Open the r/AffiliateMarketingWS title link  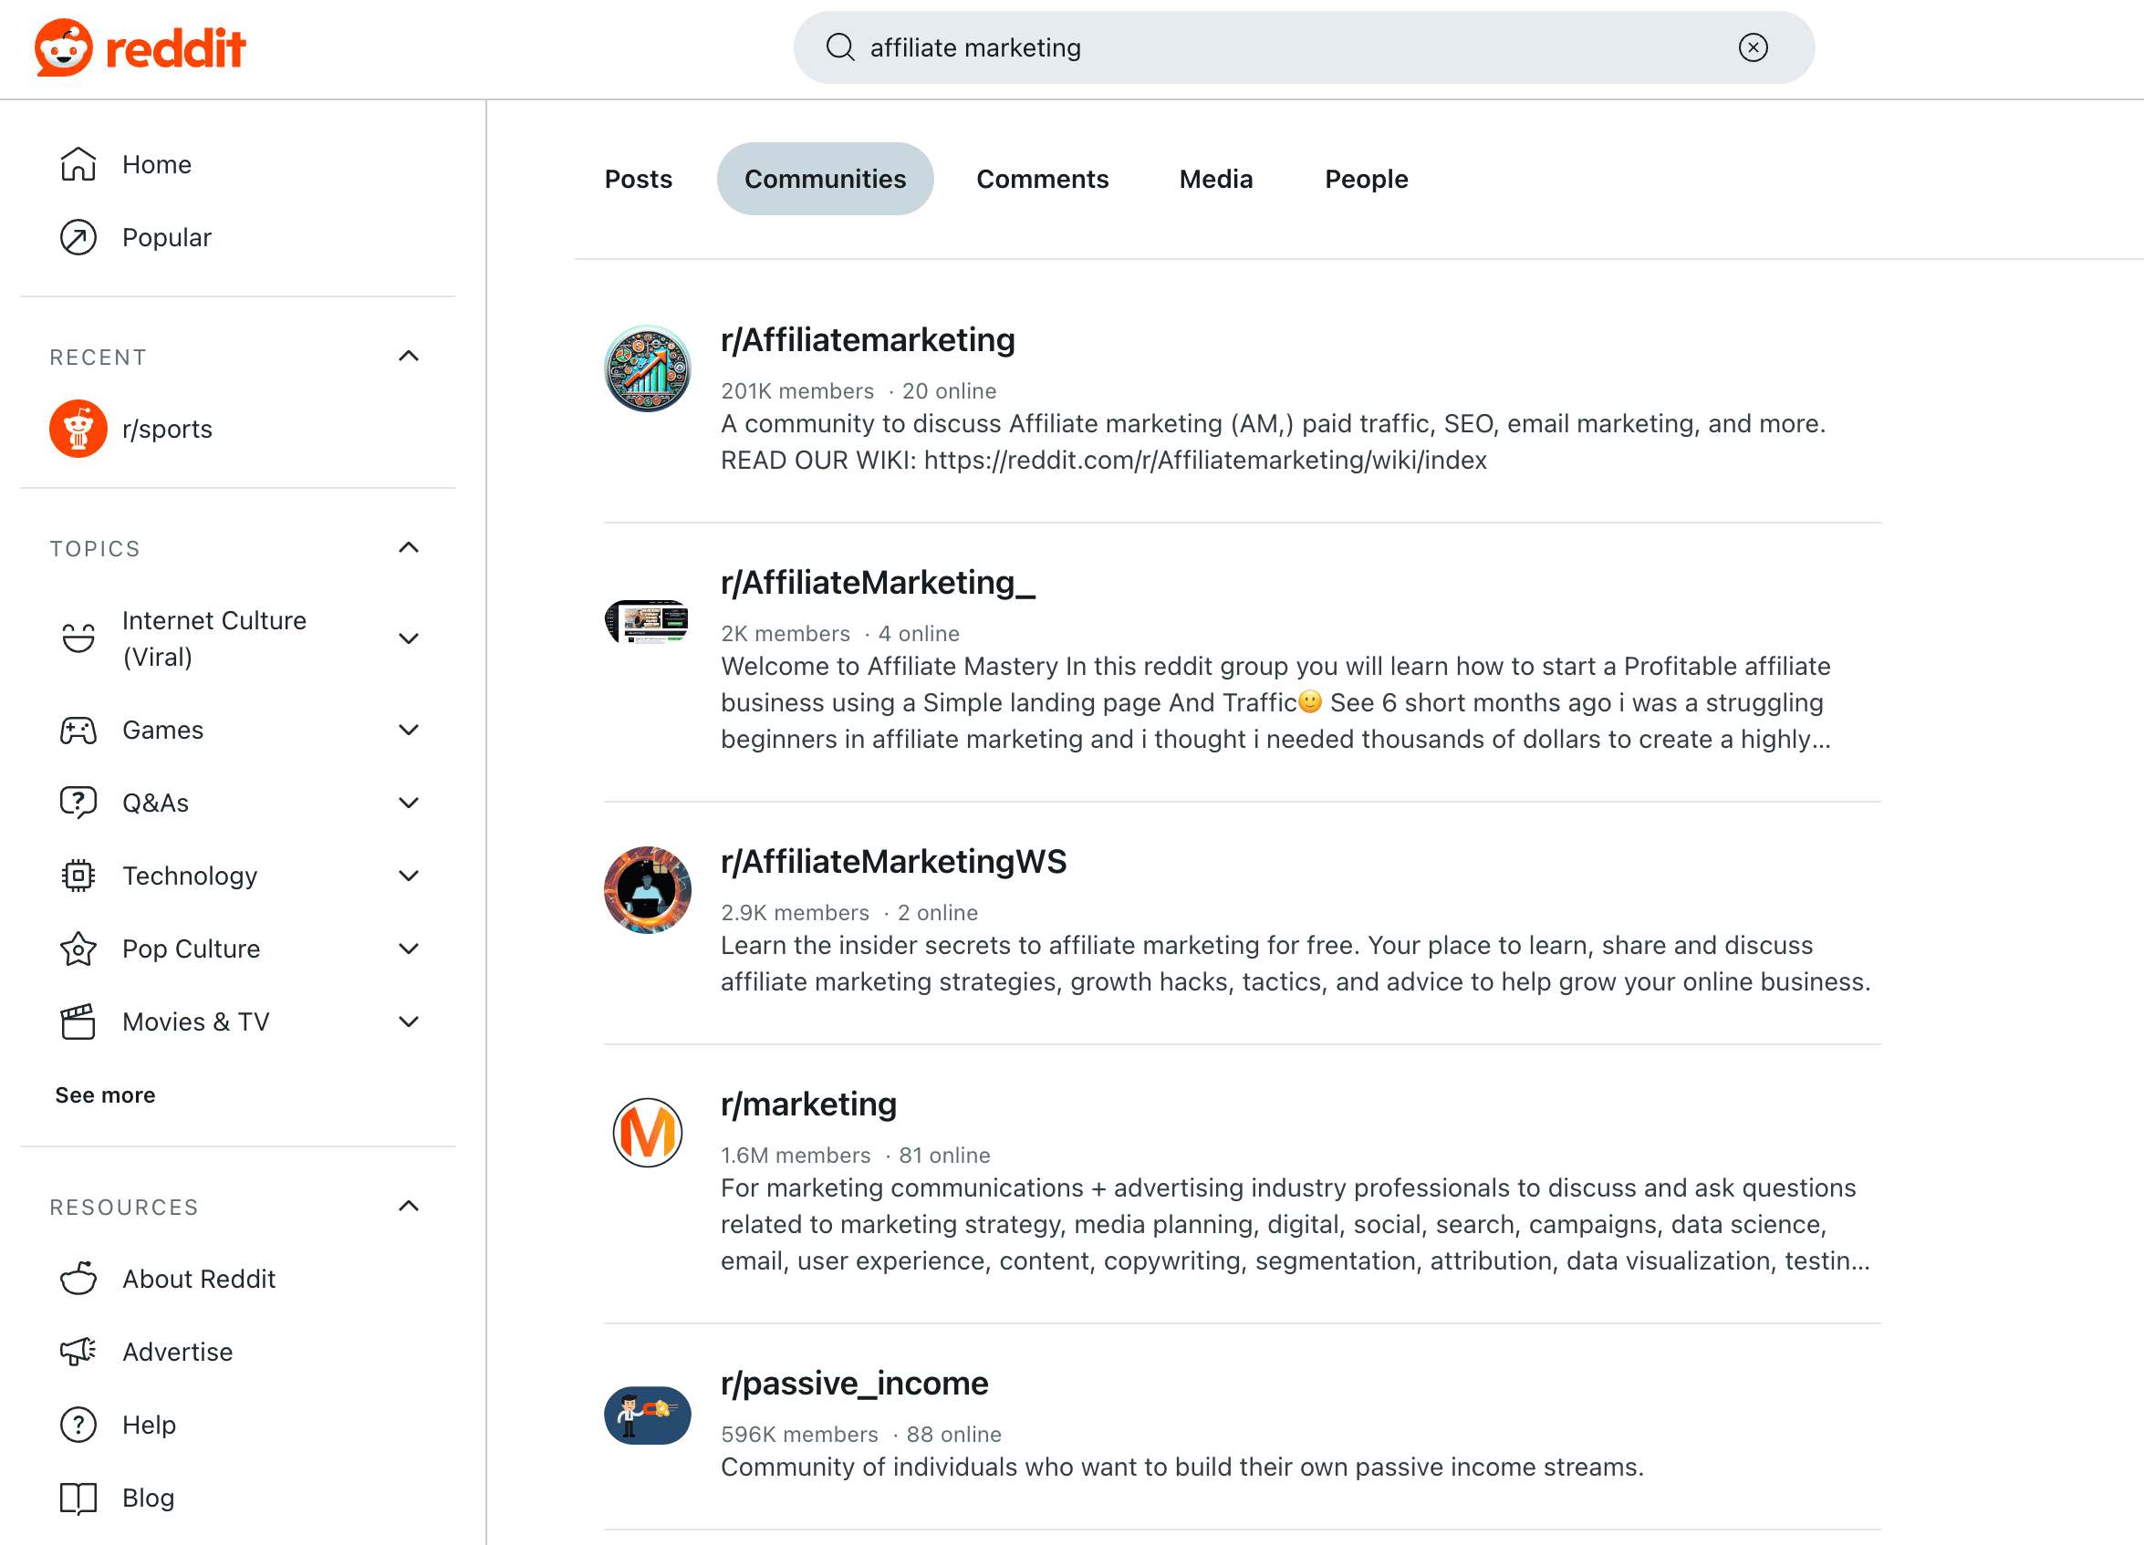pyautogui.click(x=893, y=861)
